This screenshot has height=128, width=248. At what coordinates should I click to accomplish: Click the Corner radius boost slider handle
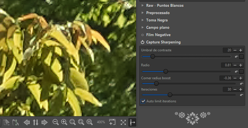[x=156, y=83]
